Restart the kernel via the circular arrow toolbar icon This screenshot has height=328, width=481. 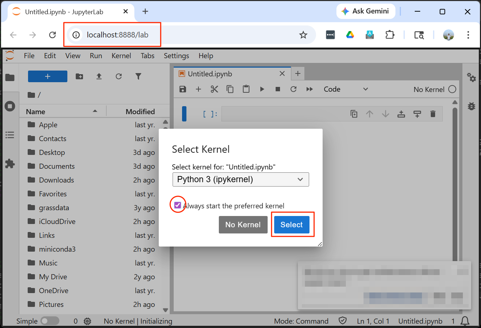[293, 89]
